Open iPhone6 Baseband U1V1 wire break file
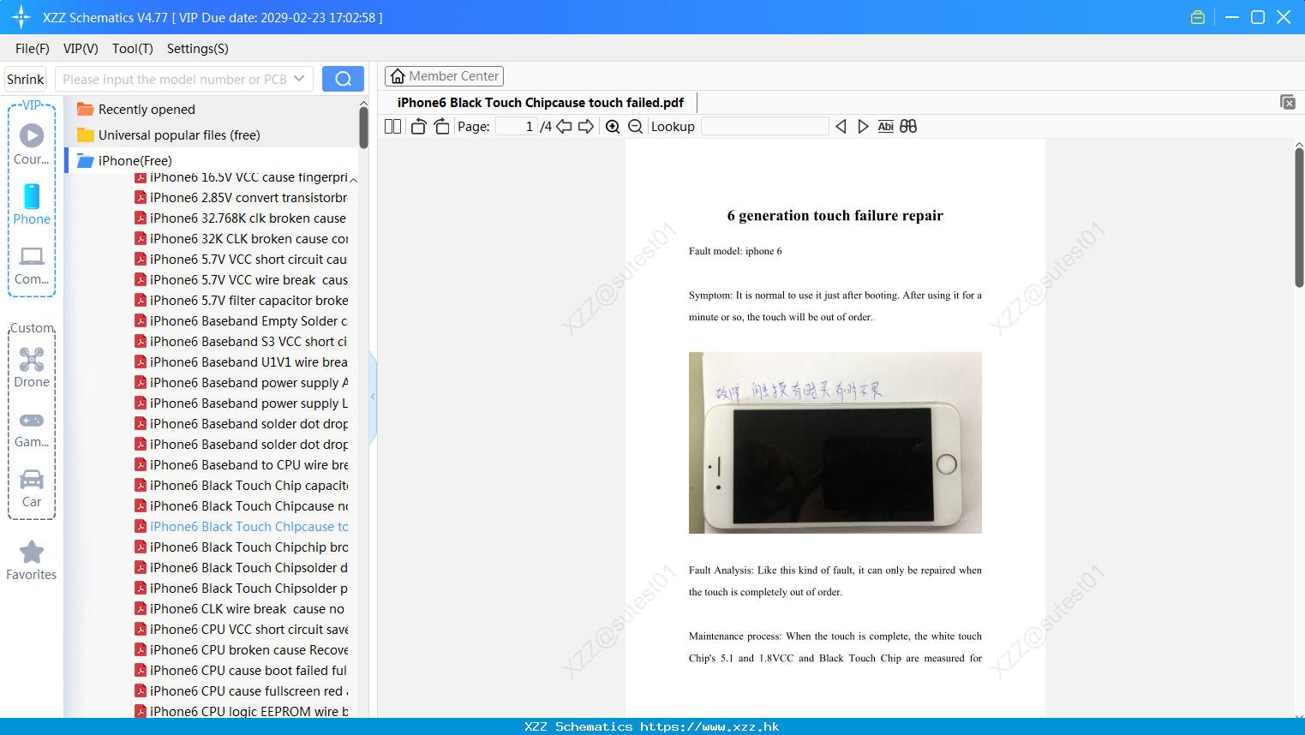Screen dimensions: 1305x735 pyautogui.click(x=242, y=362)
